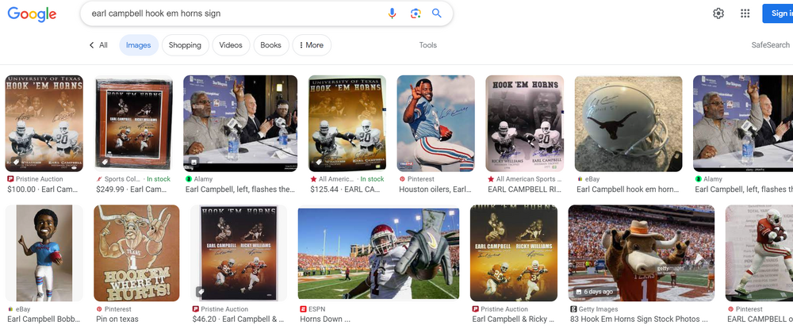
Task: Expand the More filters dropdown
Action: click(x=311, y=45)
